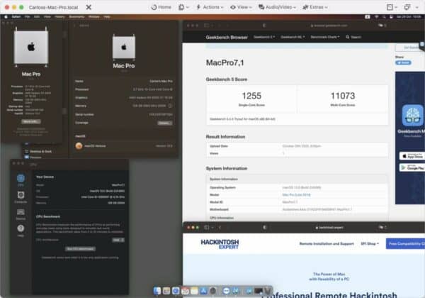Select the Browser tab in the Geekbench app sidebar
The image size is (425, 298).
point(21,214)
